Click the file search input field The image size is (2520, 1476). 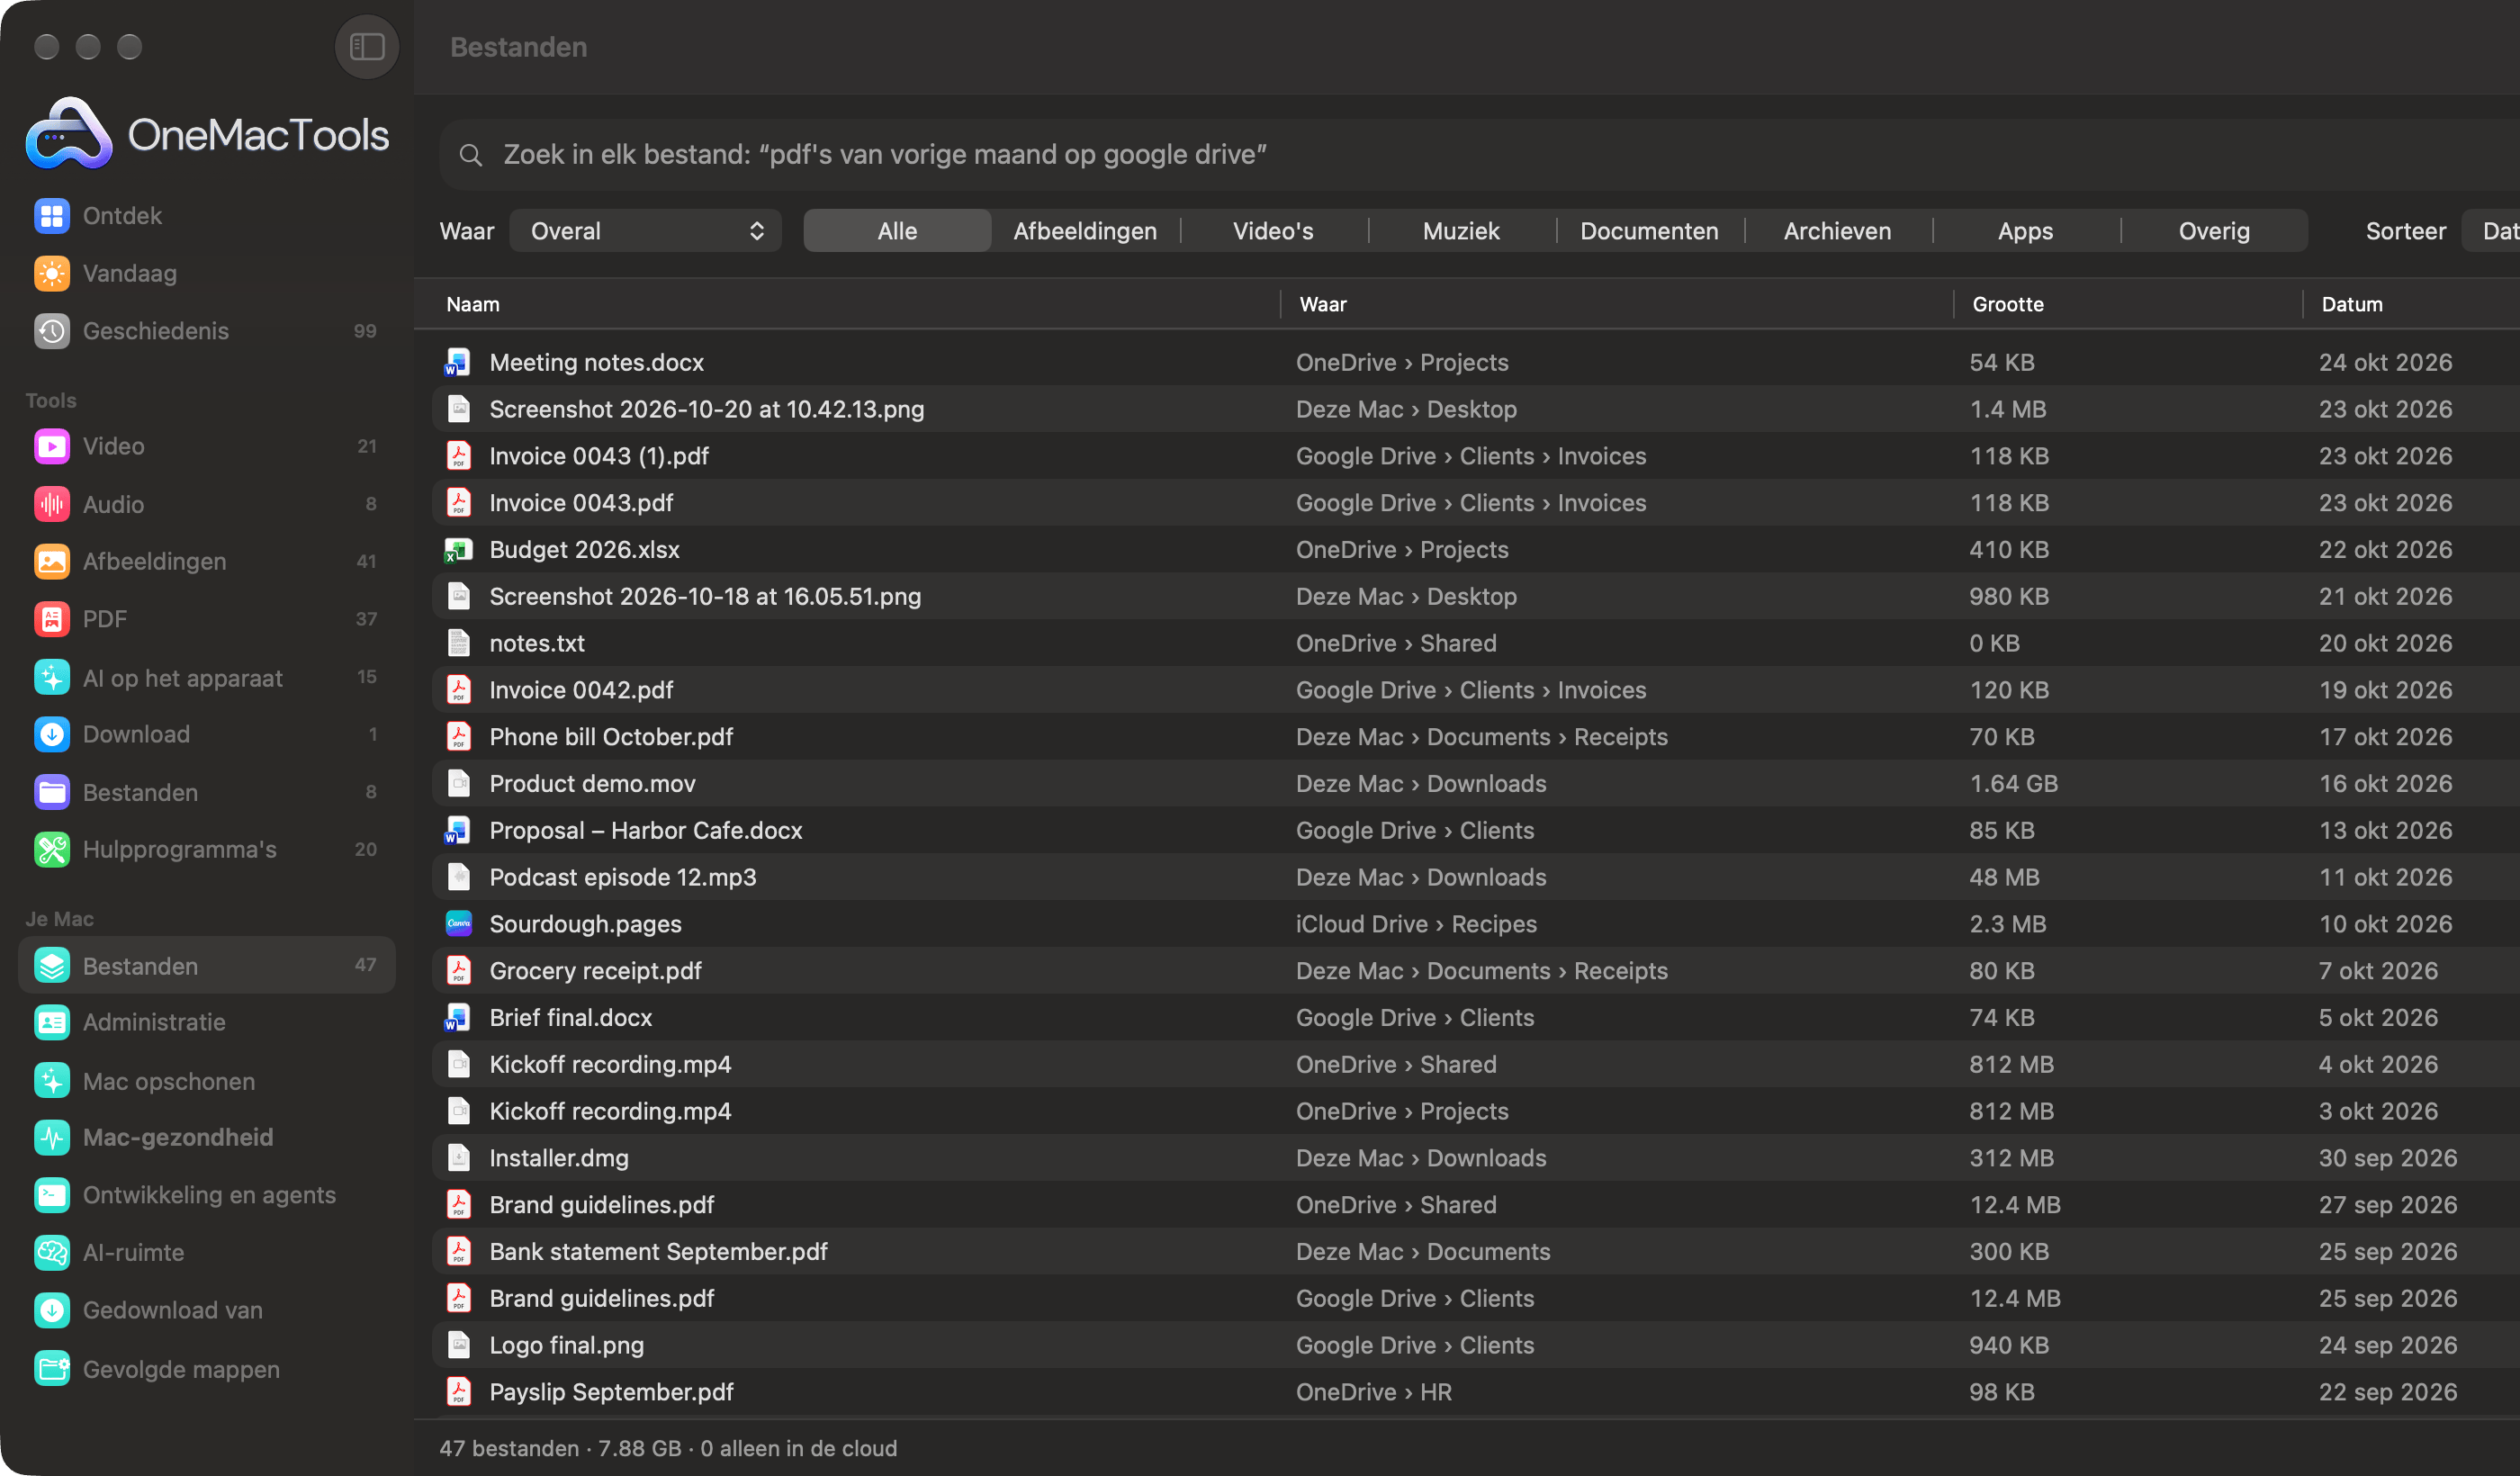point(1479,155)
